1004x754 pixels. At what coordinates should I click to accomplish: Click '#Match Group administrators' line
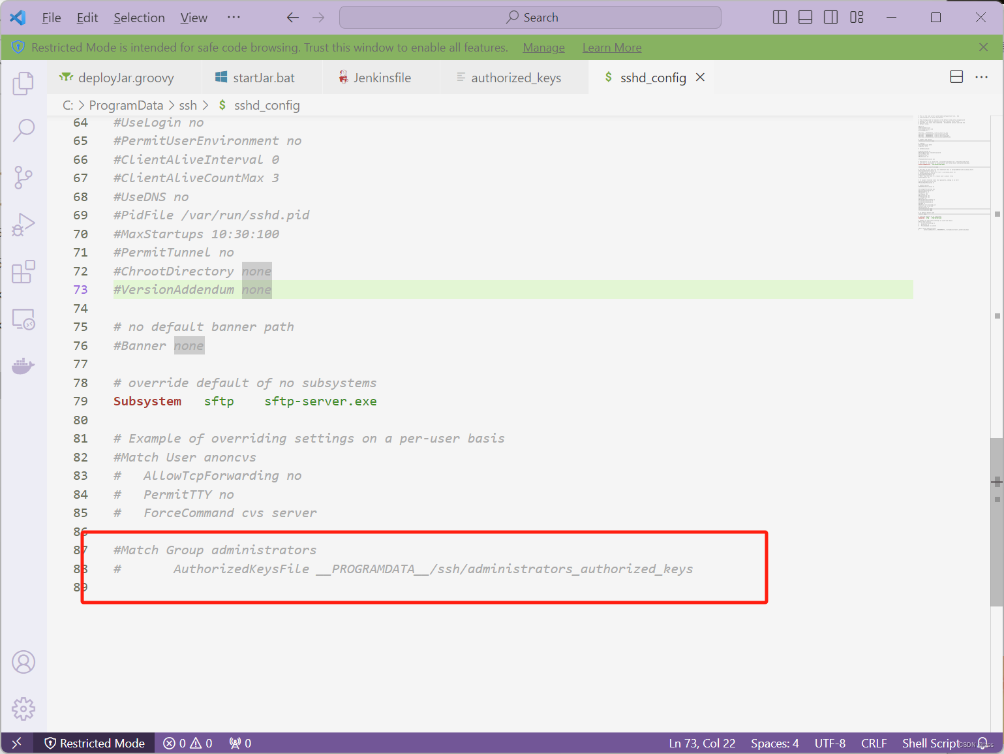[x=215, y=550]
